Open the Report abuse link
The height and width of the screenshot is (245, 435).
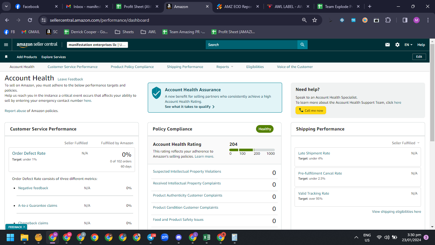click(15, 111)
